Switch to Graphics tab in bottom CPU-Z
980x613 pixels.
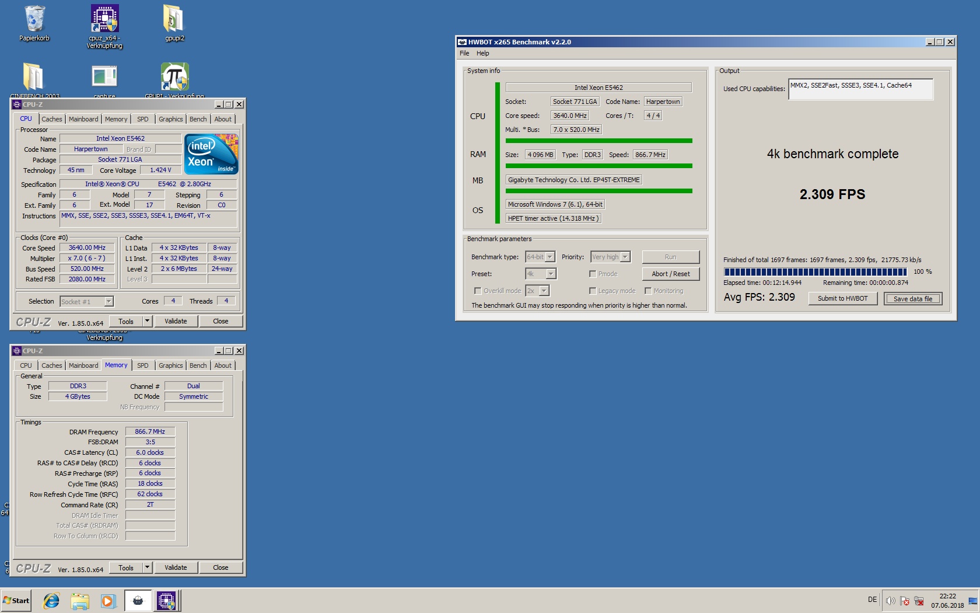(x=171, y=365)
